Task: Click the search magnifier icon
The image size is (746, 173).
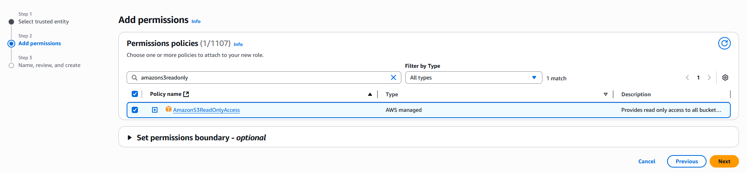Action: 134,78
